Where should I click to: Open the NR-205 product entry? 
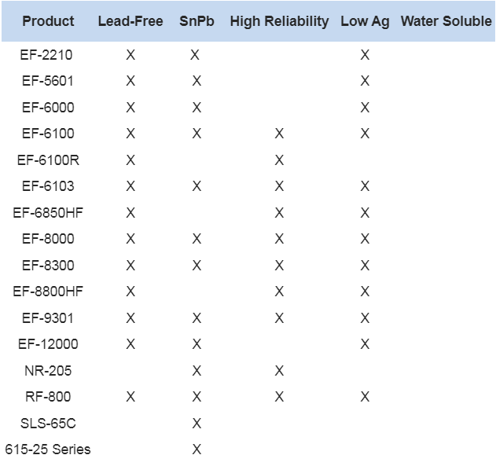48,371
